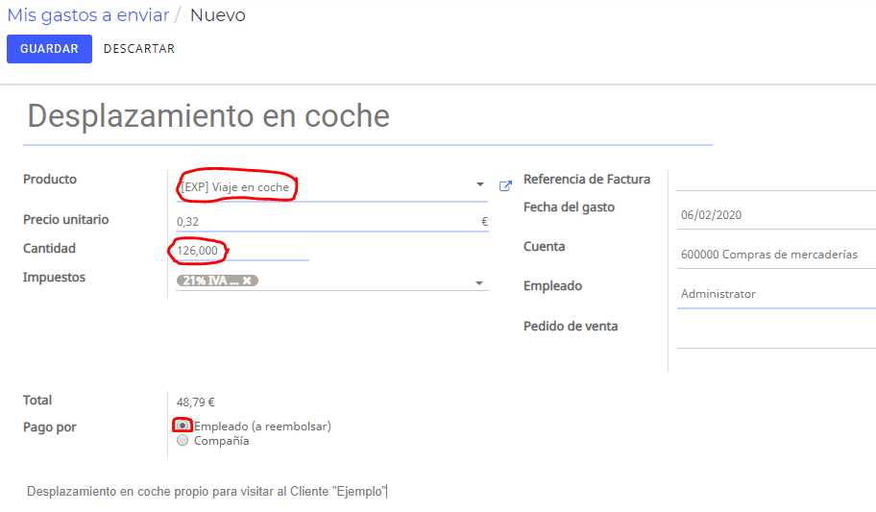
Task: Click the GUARDAR button
Action: tap(49, 49)
